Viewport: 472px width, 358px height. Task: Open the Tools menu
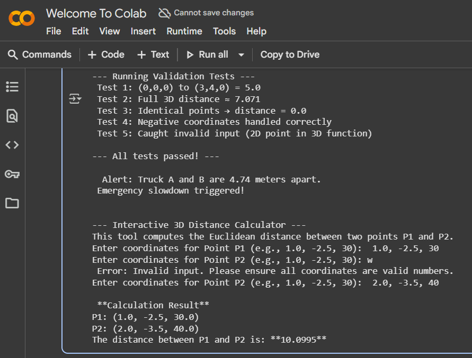pyautogui.click(x=224, y=31)
